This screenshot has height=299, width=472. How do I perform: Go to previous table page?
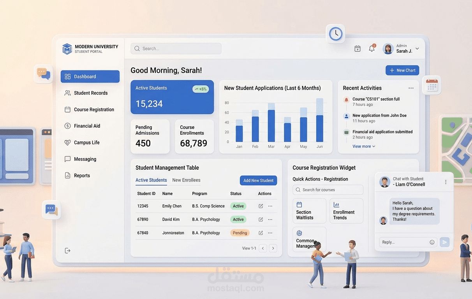[x=263, y=248]
